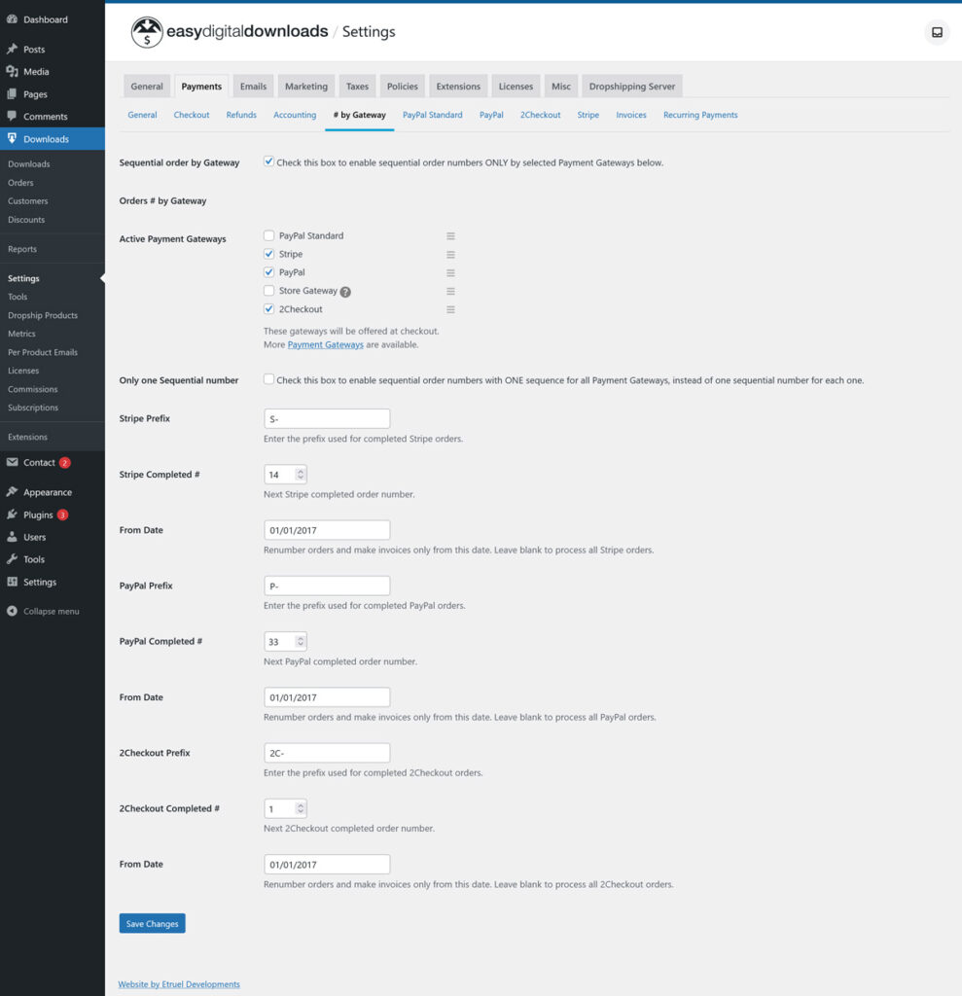Viewport: 962px width, 996px height.
Task: Open the Dropship Products submenu item
Action: 43,315
